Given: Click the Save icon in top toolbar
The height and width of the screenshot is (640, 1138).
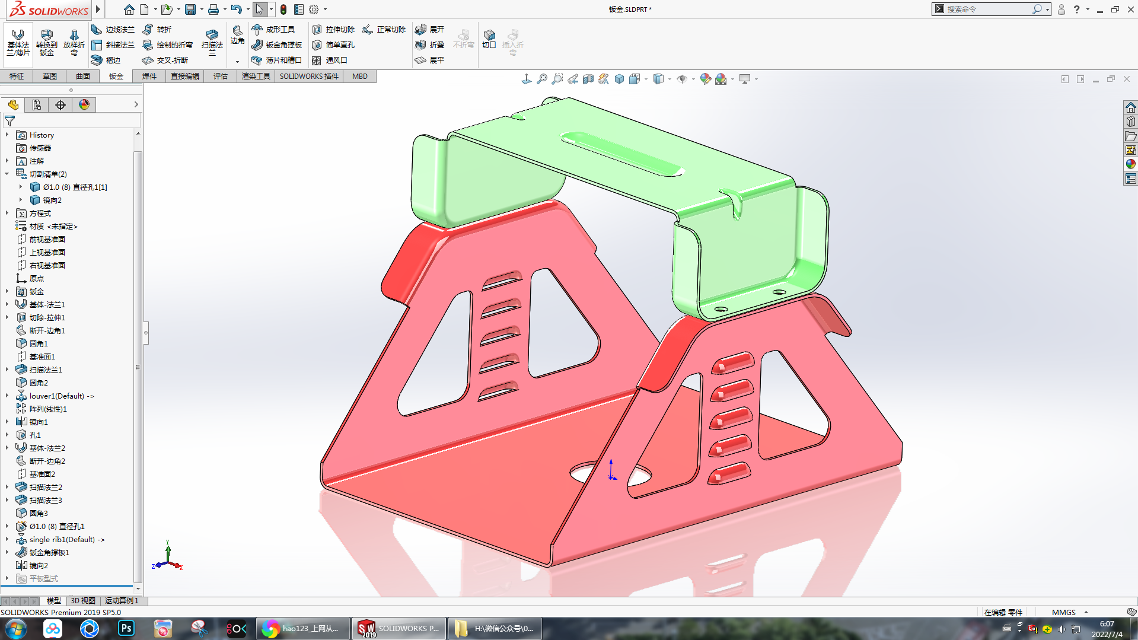Looking at the screenshot, I should pyautogui.click(x=190, y=9).
